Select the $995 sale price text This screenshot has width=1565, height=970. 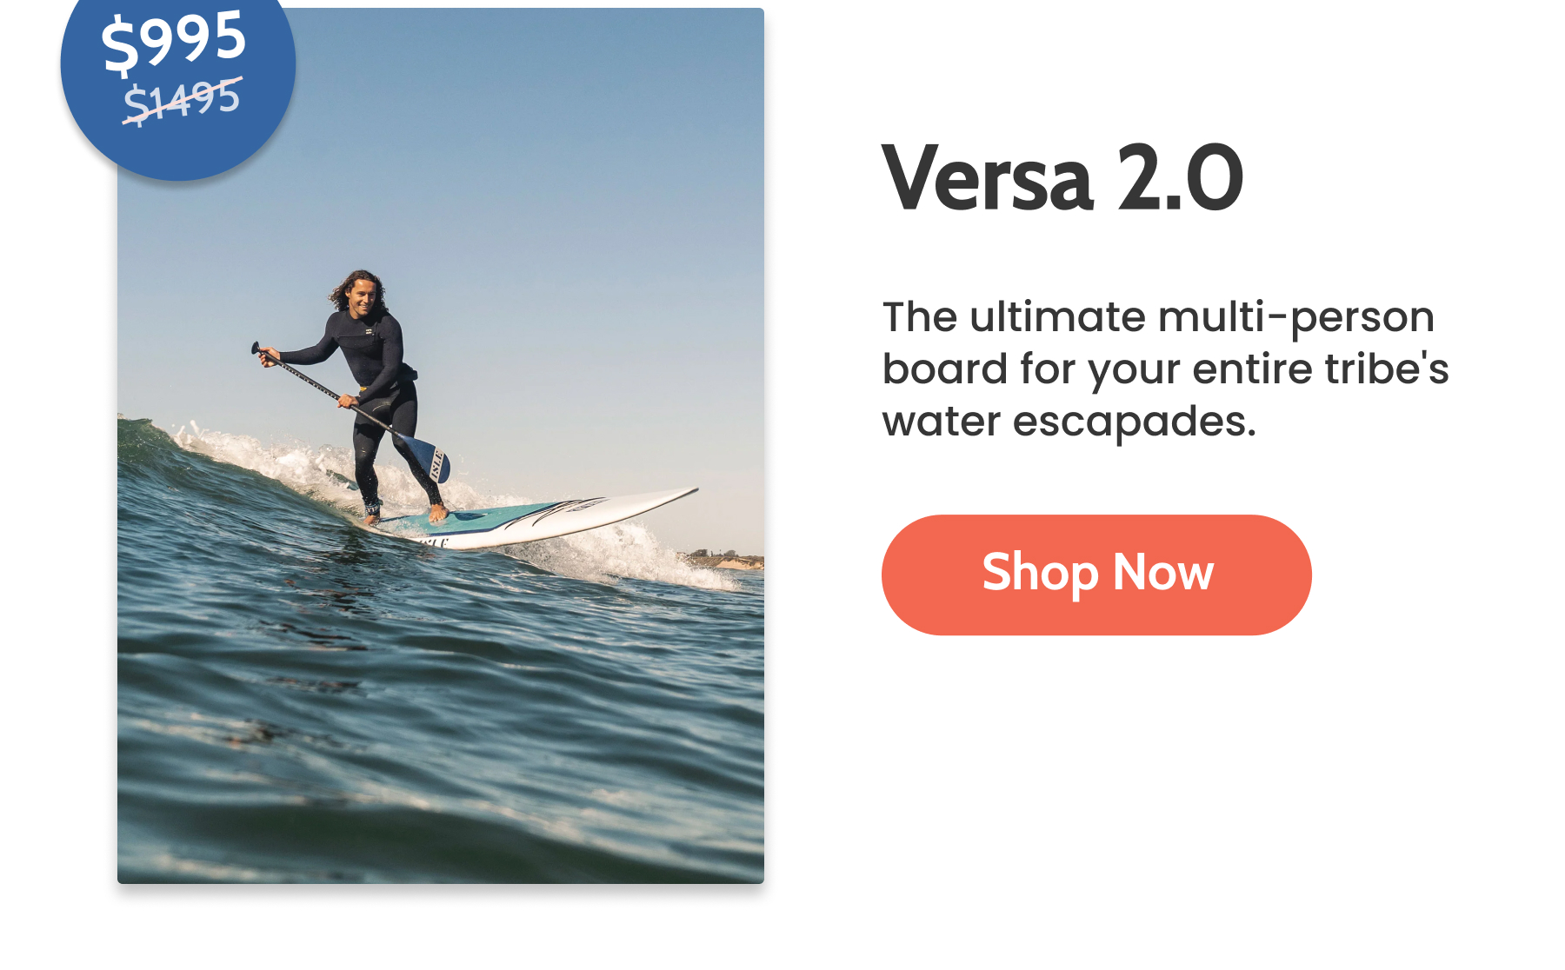tap(174, 40)
